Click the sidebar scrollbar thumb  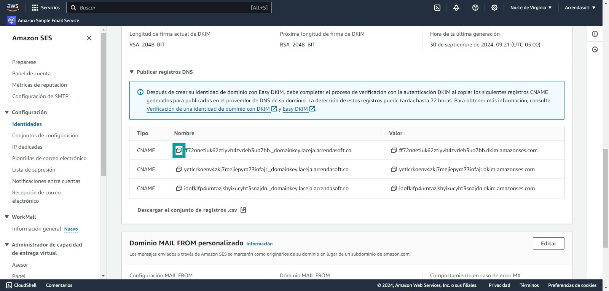pos(103,104)
